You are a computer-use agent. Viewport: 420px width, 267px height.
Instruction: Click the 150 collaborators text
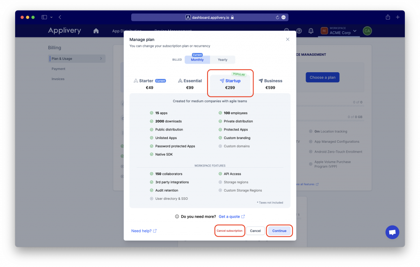click(169, 174)
